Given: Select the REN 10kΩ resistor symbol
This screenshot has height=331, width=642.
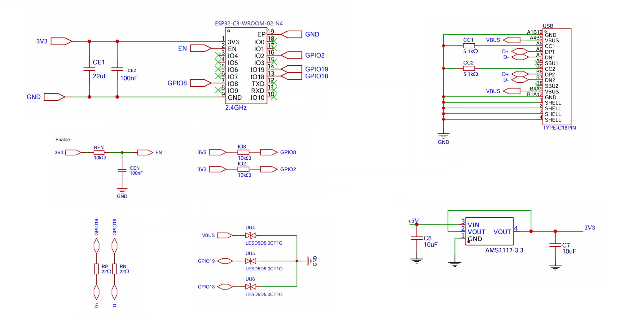Looking at the screenshot, I should [99, 152].
